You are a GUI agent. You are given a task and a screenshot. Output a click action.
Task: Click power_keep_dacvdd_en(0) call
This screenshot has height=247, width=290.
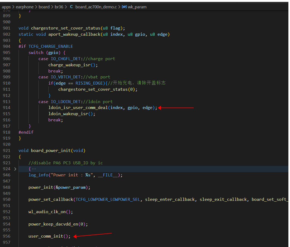coord(58,224)
